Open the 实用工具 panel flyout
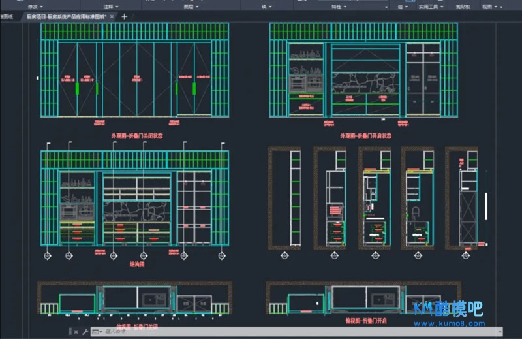522x339 pixels. tap(431, 6)
